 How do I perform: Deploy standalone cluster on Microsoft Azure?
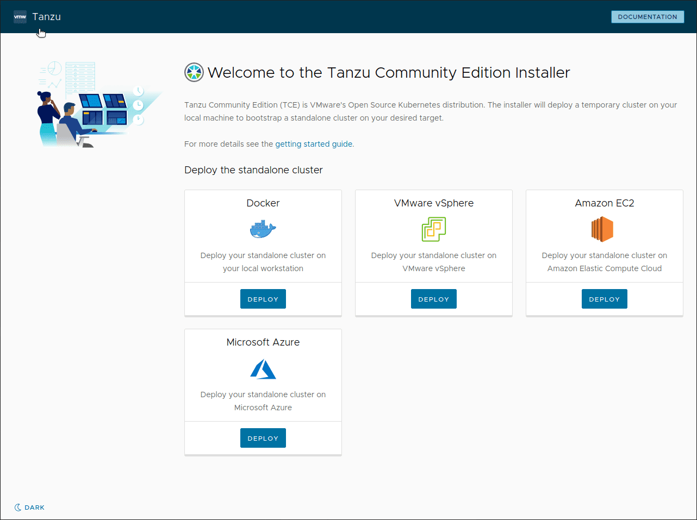click(x=263, y=438)
